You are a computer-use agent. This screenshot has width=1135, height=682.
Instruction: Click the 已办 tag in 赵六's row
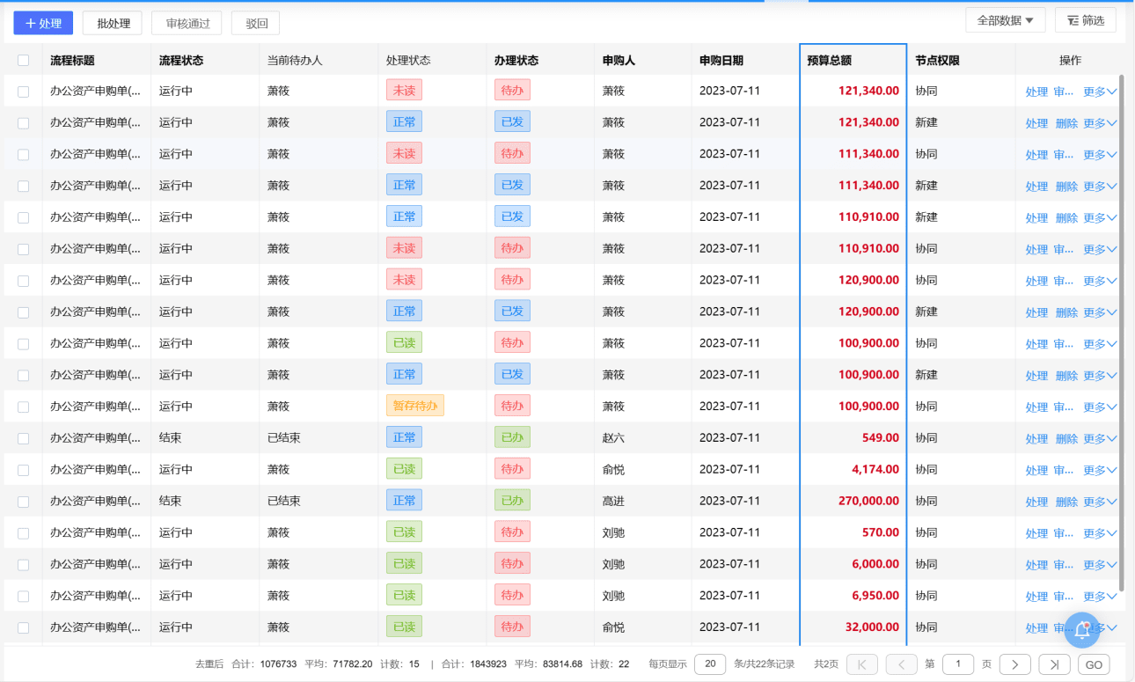click(x=512, y=437)
